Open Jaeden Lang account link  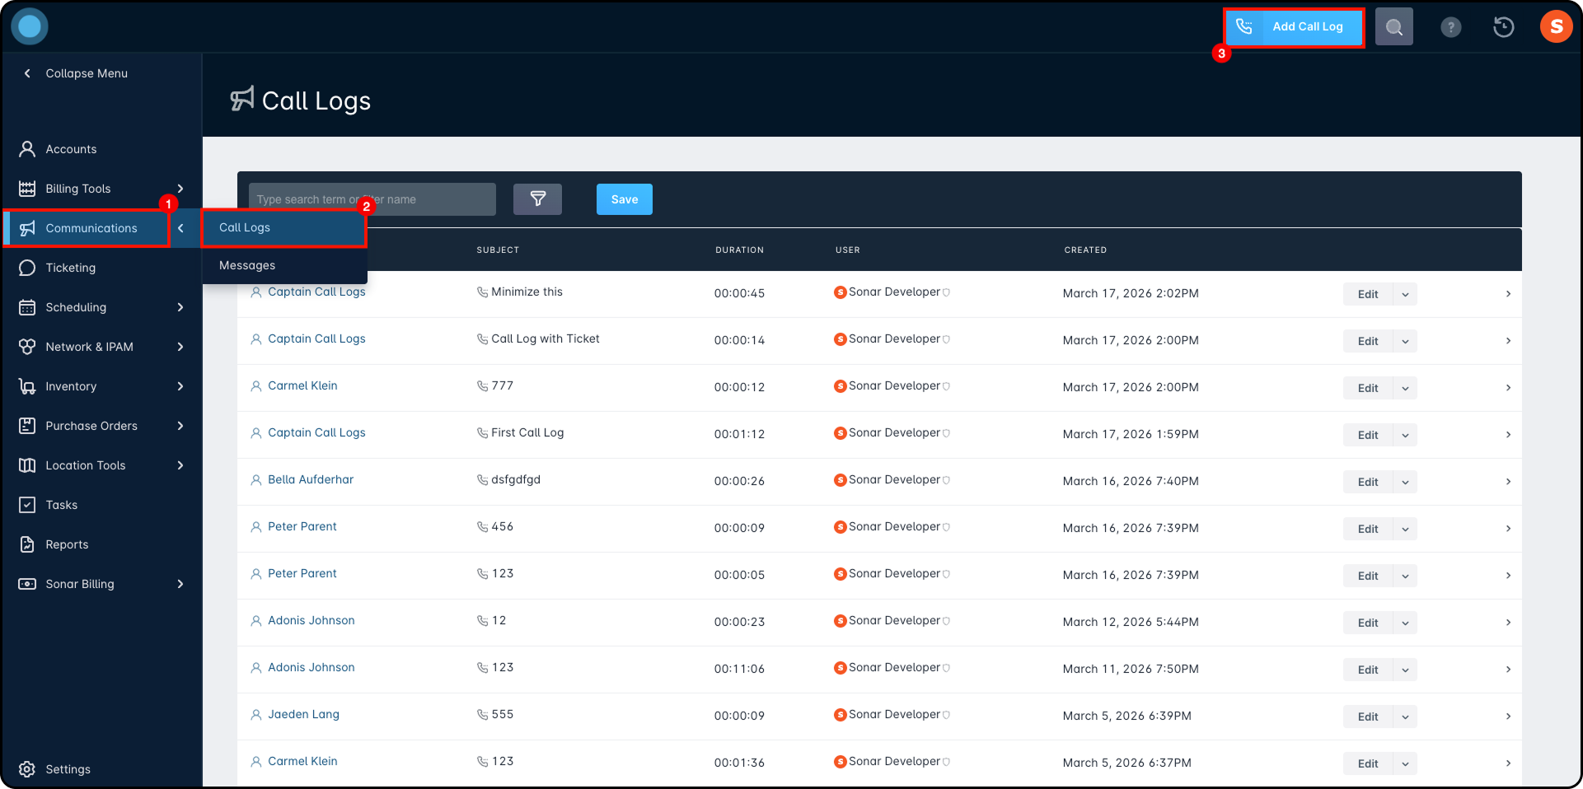coord(303,714)
